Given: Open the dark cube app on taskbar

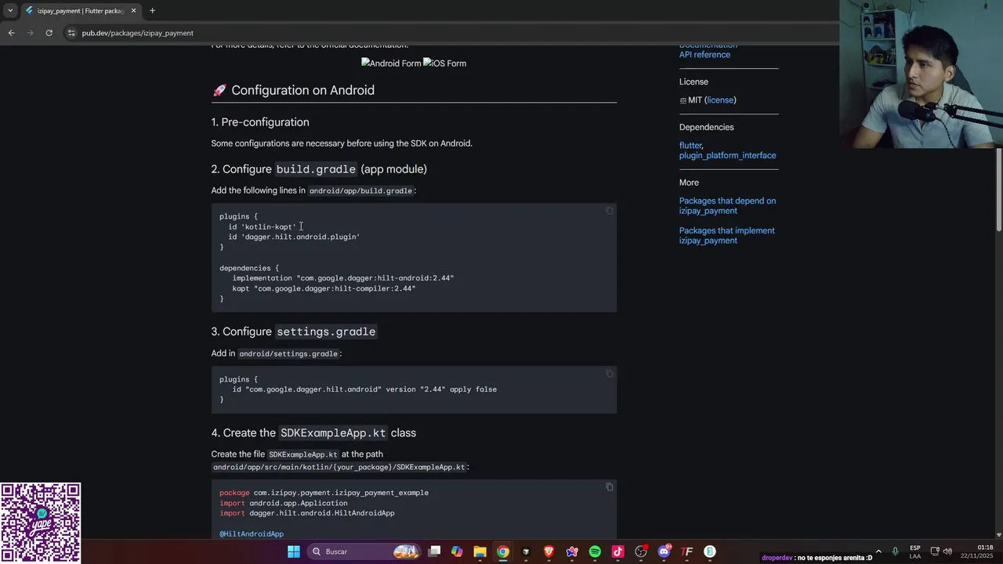Looking at the screenshot, I should [526, 551].
